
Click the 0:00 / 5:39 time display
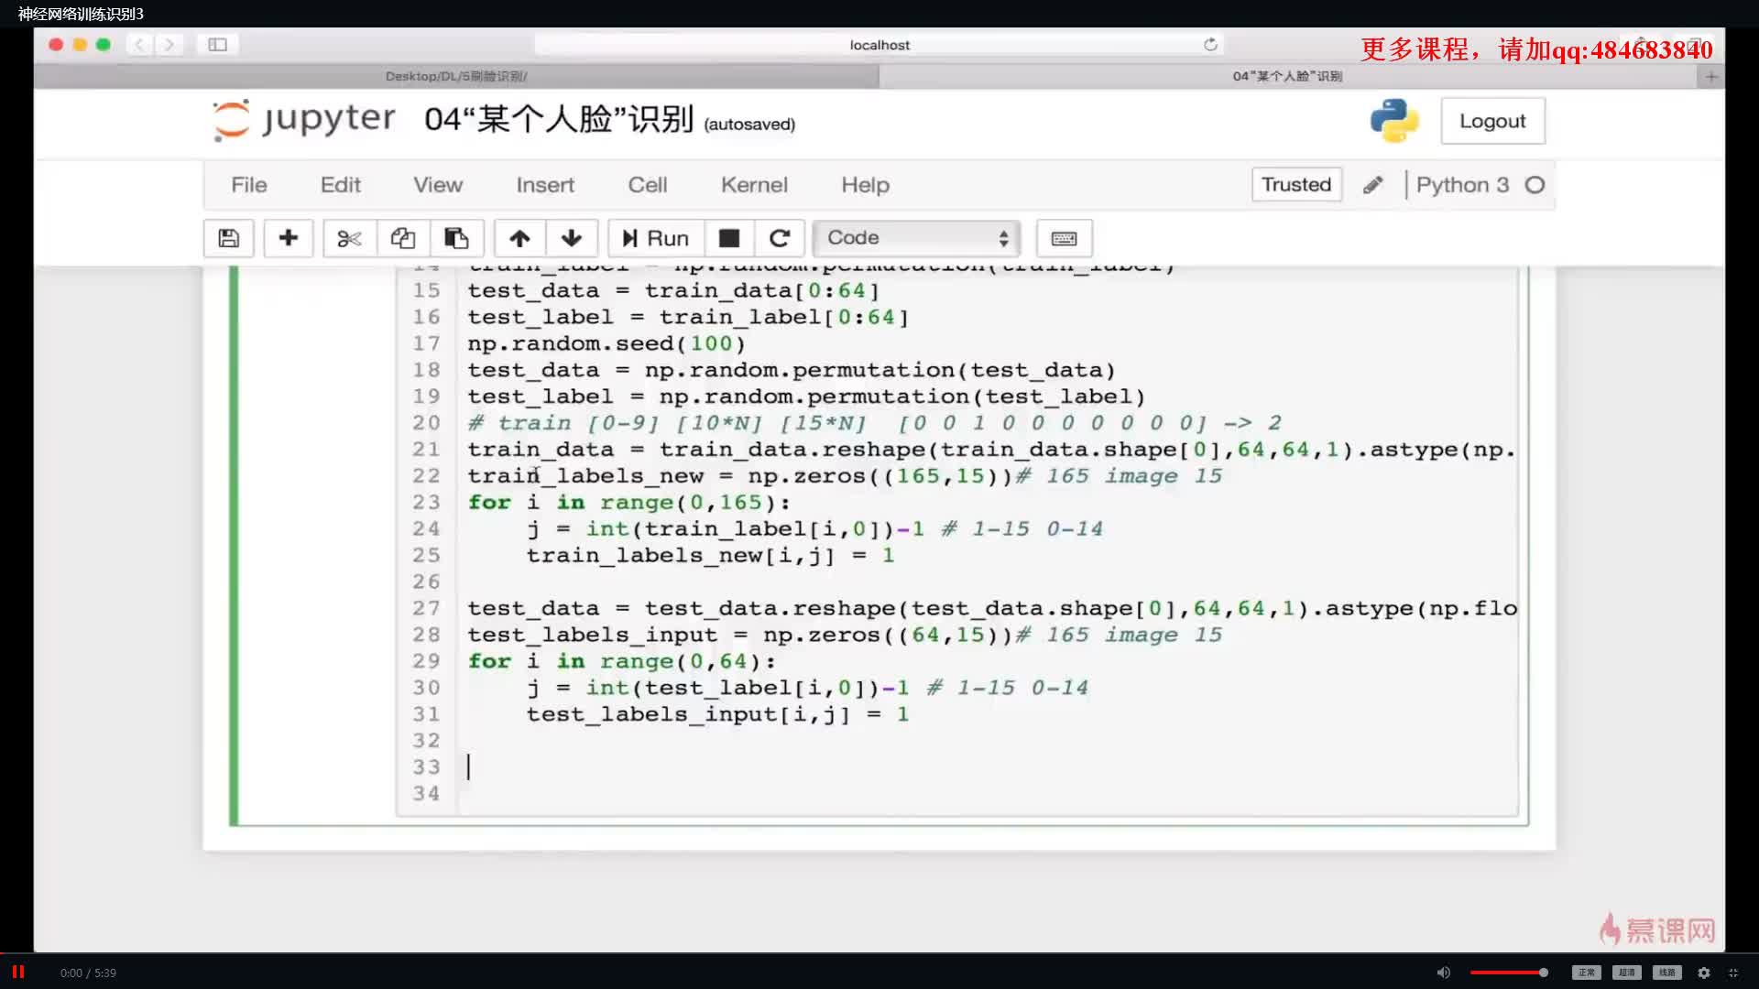click(x=88, y=973)
